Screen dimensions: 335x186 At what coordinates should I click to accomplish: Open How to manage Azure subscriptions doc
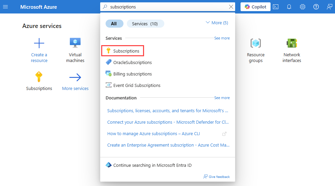(x=153, y=133)
